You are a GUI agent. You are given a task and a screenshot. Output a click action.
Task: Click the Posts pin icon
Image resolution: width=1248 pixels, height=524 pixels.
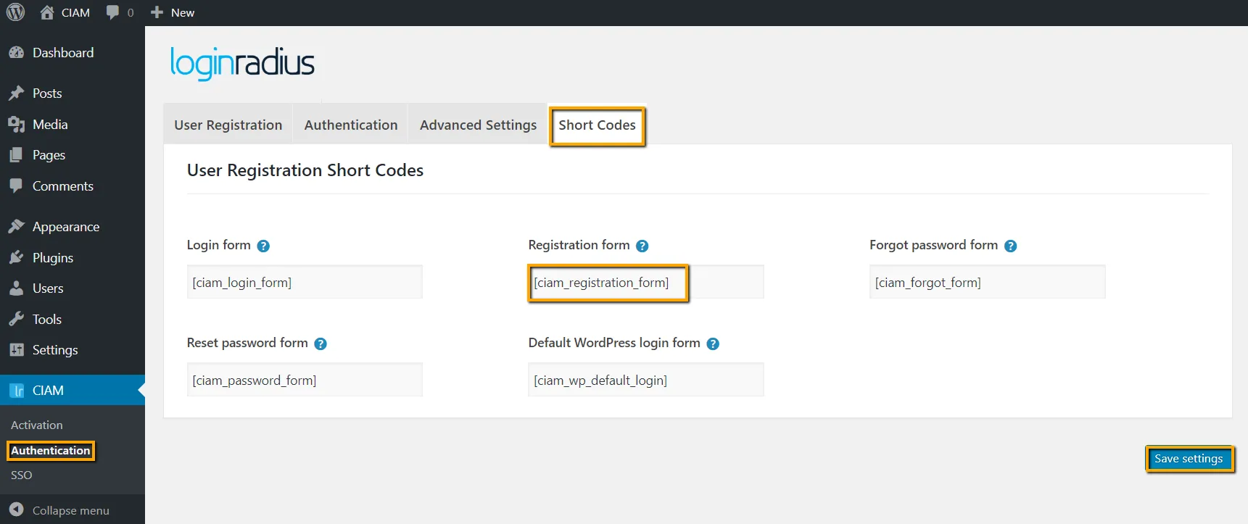click(16, 93)
